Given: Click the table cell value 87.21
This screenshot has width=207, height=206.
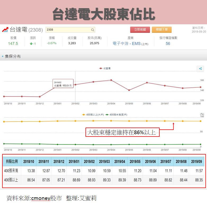Looking at the screenshot, I should (x=61, y=180).
